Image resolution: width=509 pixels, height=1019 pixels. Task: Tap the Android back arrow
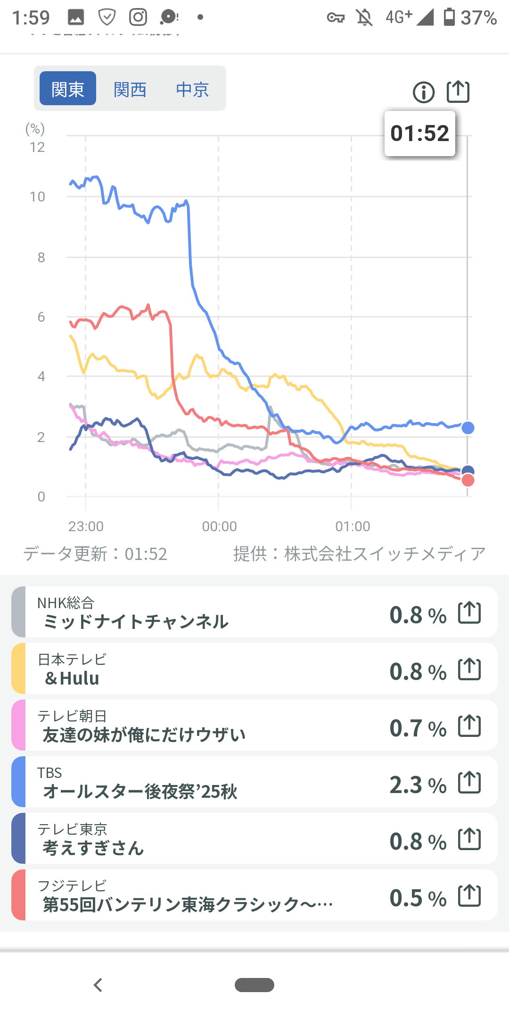point(98,985)
